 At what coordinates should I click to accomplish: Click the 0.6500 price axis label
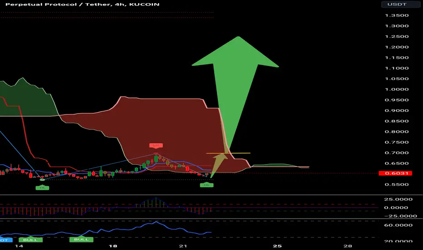pyautogui.click(x=397, y=163)
